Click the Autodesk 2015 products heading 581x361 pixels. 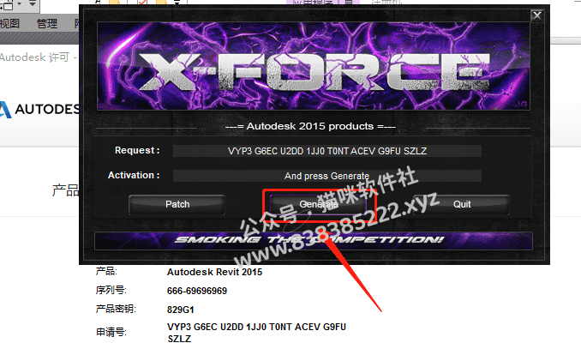pyautogui.click(x=310, y=126)
